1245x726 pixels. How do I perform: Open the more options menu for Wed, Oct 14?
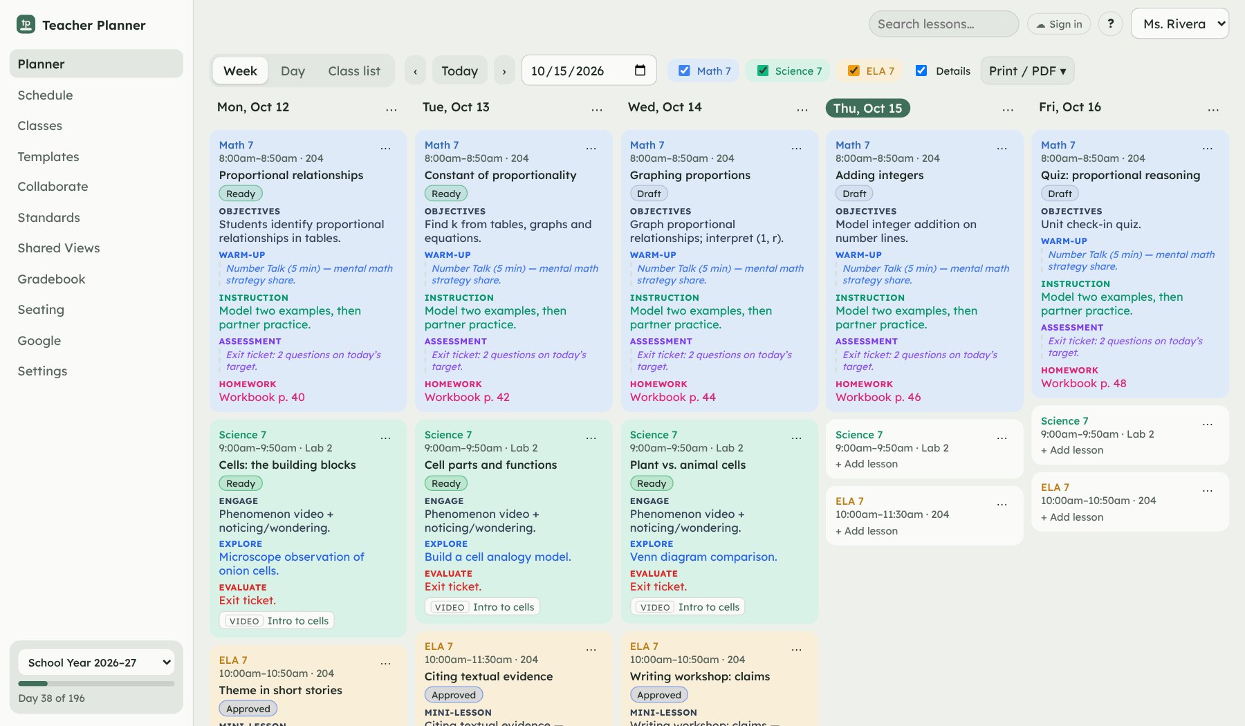click(x=802, y=109)
